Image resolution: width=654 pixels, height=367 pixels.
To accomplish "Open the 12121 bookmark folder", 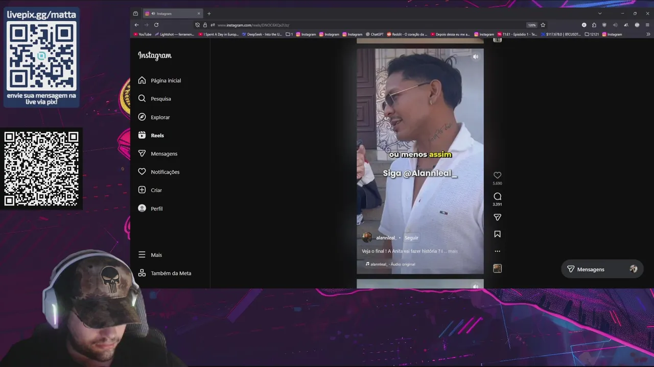I will pyautogui.click(x=592, y=34).
